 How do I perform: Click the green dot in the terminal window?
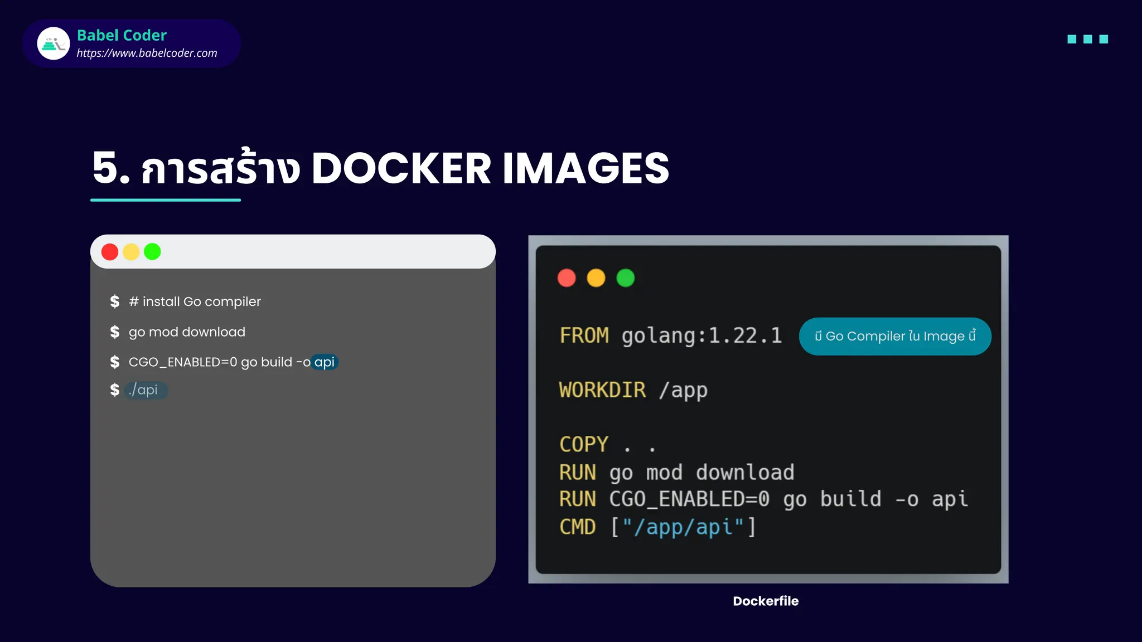click(x=152, y=252)
